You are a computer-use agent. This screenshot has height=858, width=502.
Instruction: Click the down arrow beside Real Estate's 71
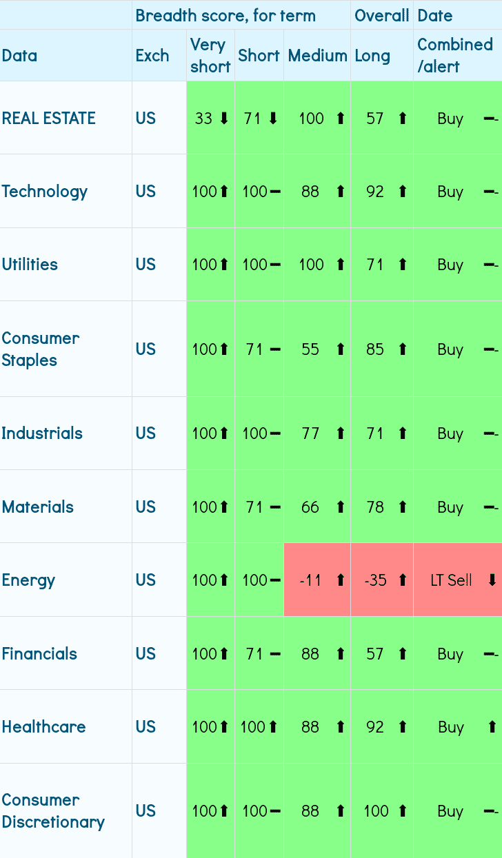[x=273, y=119]
